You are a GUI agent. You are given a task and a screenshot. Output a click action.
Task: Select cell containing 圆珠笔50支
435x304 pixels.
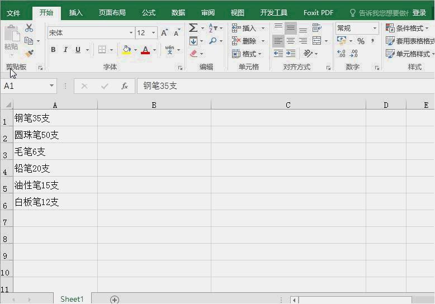pyautogui.click(x=55, y=135)
